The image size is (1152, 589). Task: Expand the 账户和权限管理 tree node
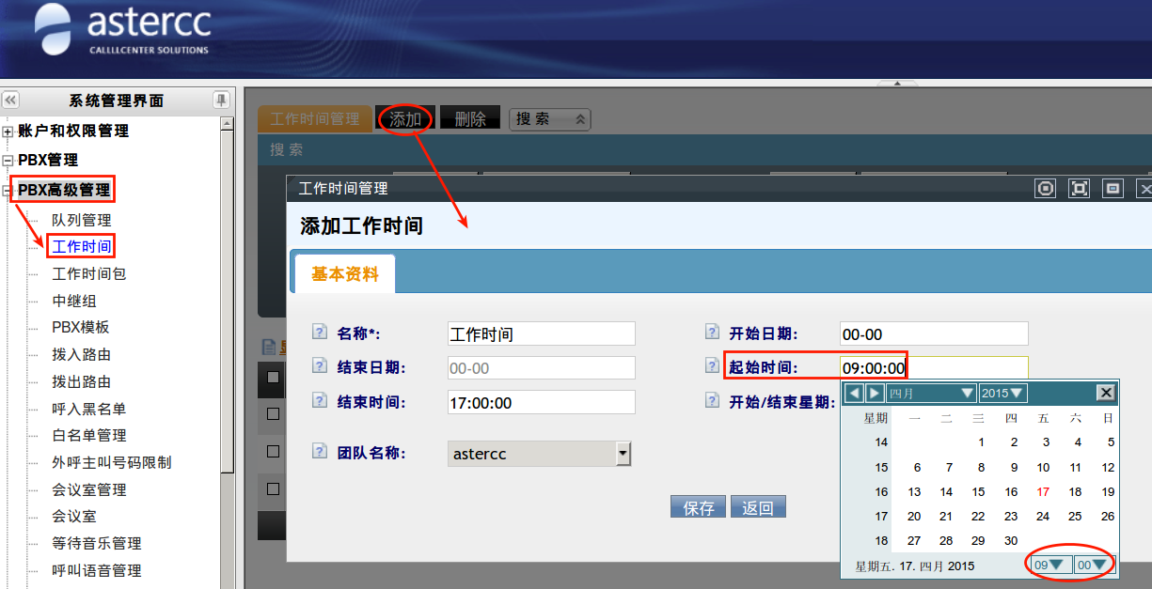[x=8, y=132]
